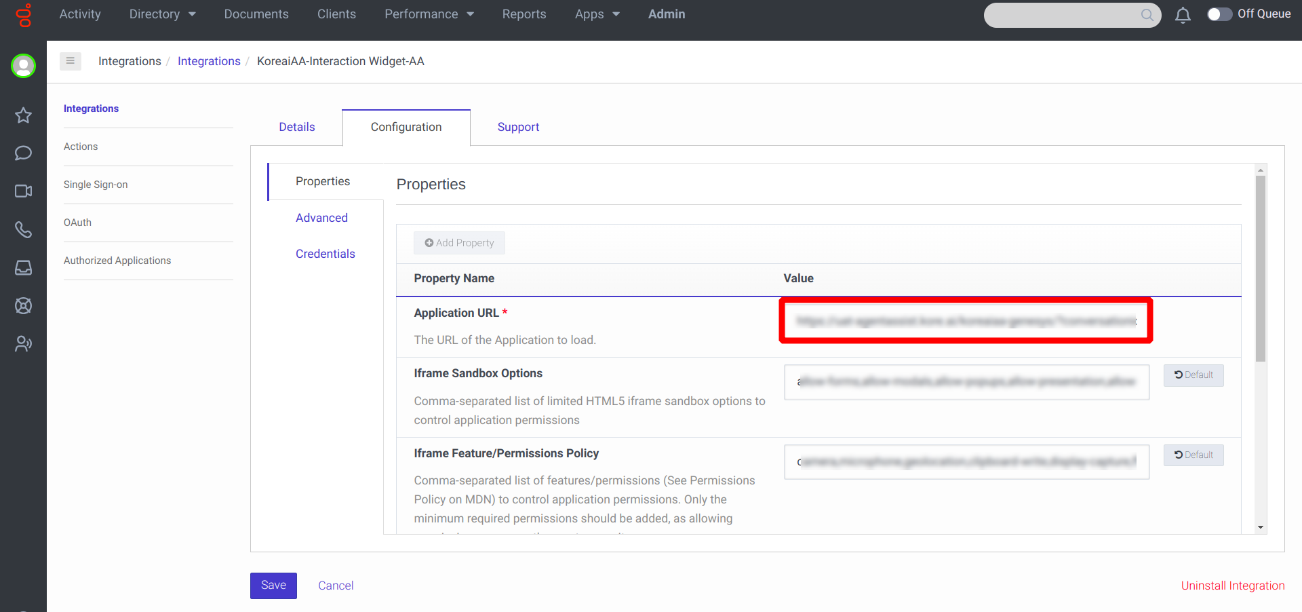Collapse the sidebar using the hamburger icon
The height and width of the screenshot is (612, 1302).
click(71, 61)
